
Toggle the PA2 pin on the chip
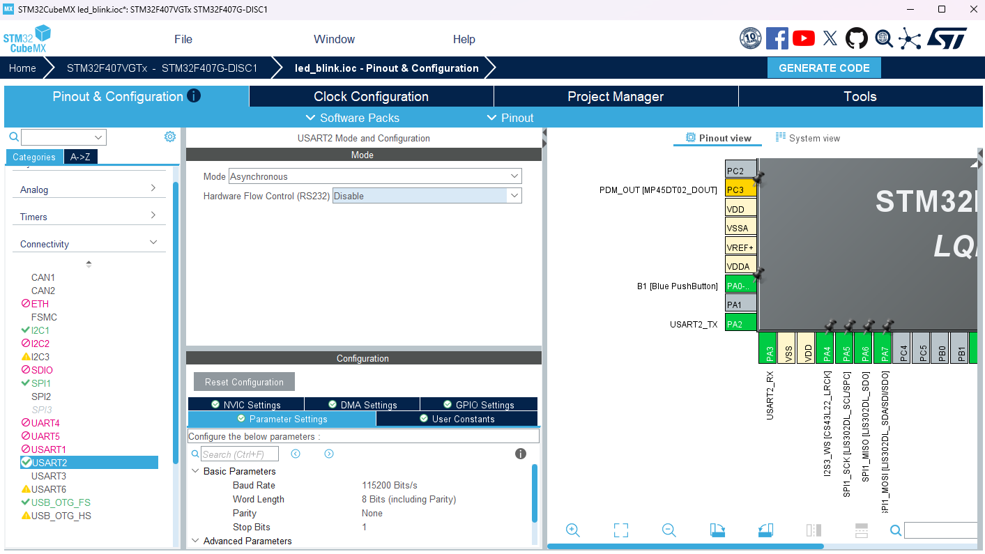click(x=740, y=324)
